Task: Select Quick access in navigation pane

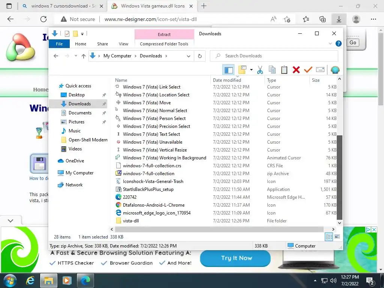Action: 78,86
